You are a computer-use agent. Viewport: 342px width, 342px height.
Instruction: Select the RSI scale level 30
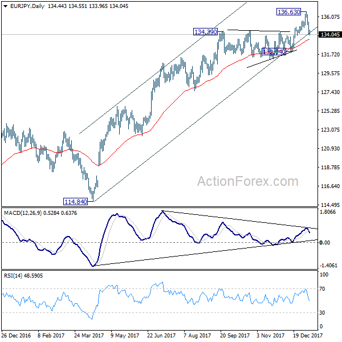coord(322,313)
